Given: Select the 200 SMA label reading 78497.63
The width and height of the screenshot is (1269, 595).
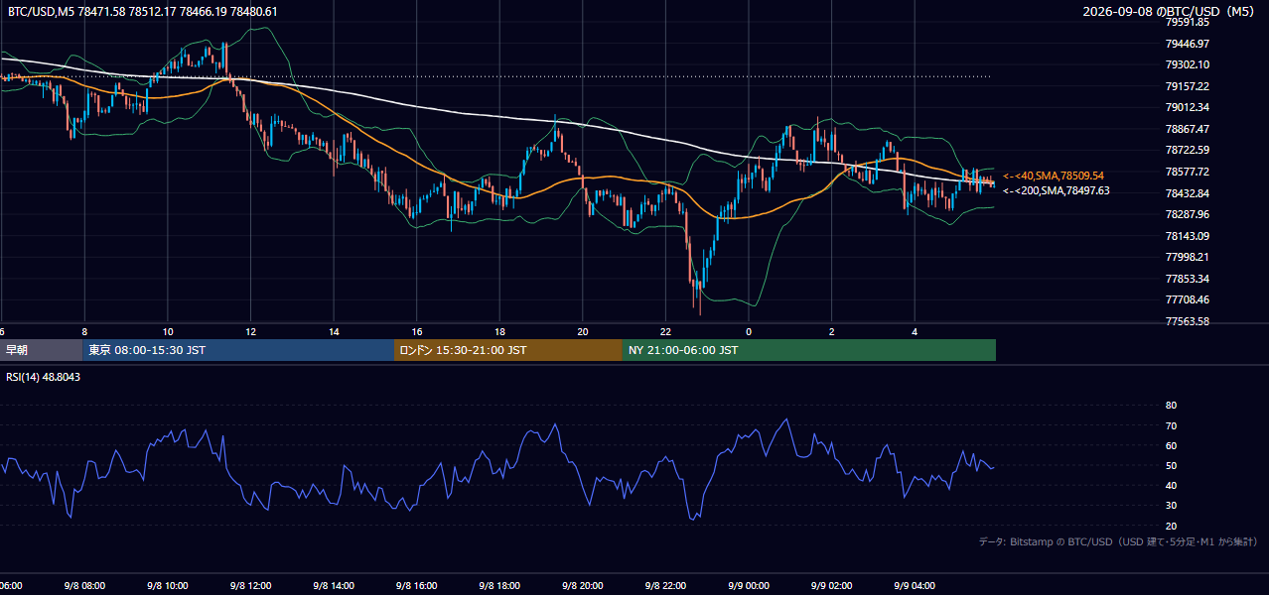Looking at the screenshot, I should click(1057, 190).
